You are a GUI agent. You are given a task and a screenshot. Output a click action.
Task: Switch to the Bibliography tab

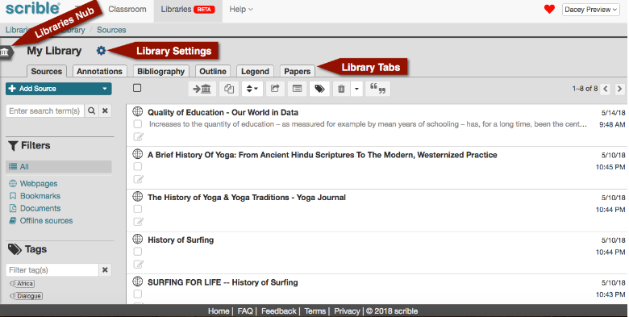click(x=160, y=71)
